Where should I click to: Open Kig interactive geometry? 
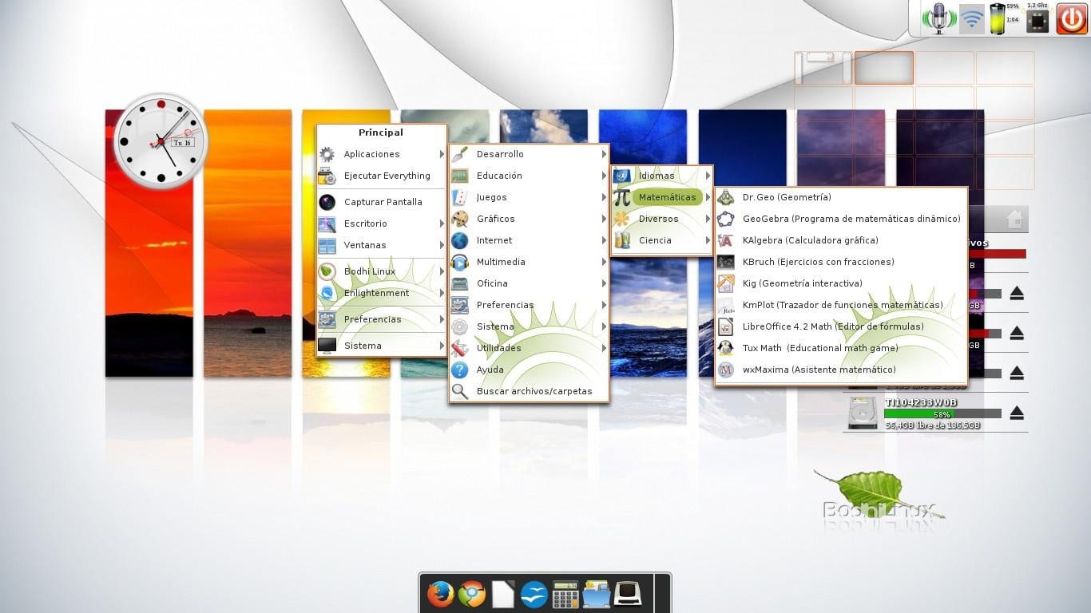pyautogui.click(x=841, y=283)
